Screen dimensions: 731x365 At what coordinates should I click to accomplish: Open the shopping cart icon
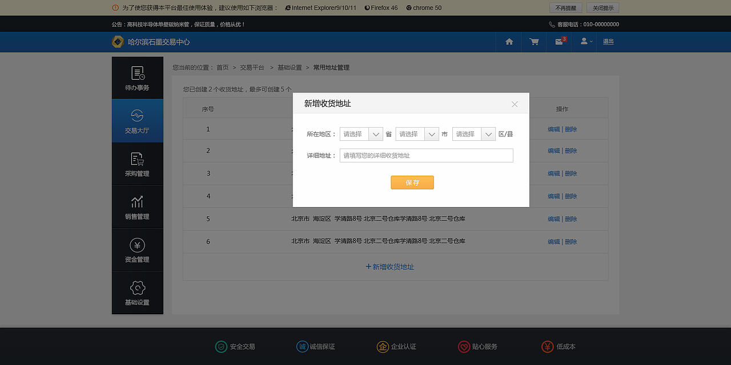coord(533,42)
